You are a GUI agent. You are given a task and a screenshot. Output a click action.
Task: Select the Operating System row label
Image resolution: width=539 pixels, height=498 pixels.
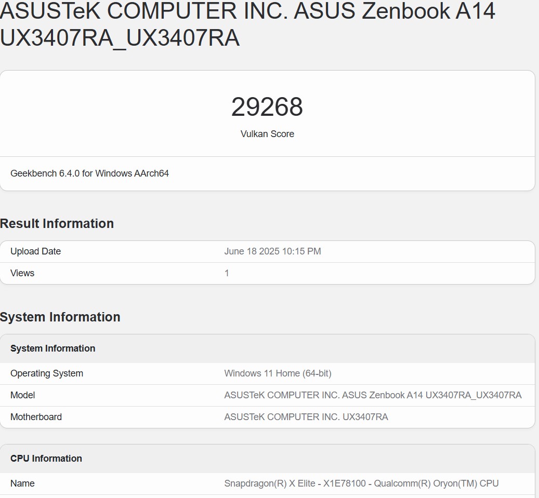coord(47,373)
